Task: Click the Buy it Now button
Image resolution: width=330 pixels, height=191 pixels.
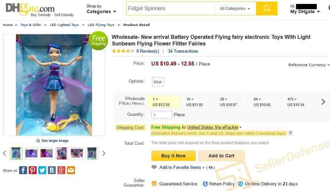Action: tap(173, 156)
